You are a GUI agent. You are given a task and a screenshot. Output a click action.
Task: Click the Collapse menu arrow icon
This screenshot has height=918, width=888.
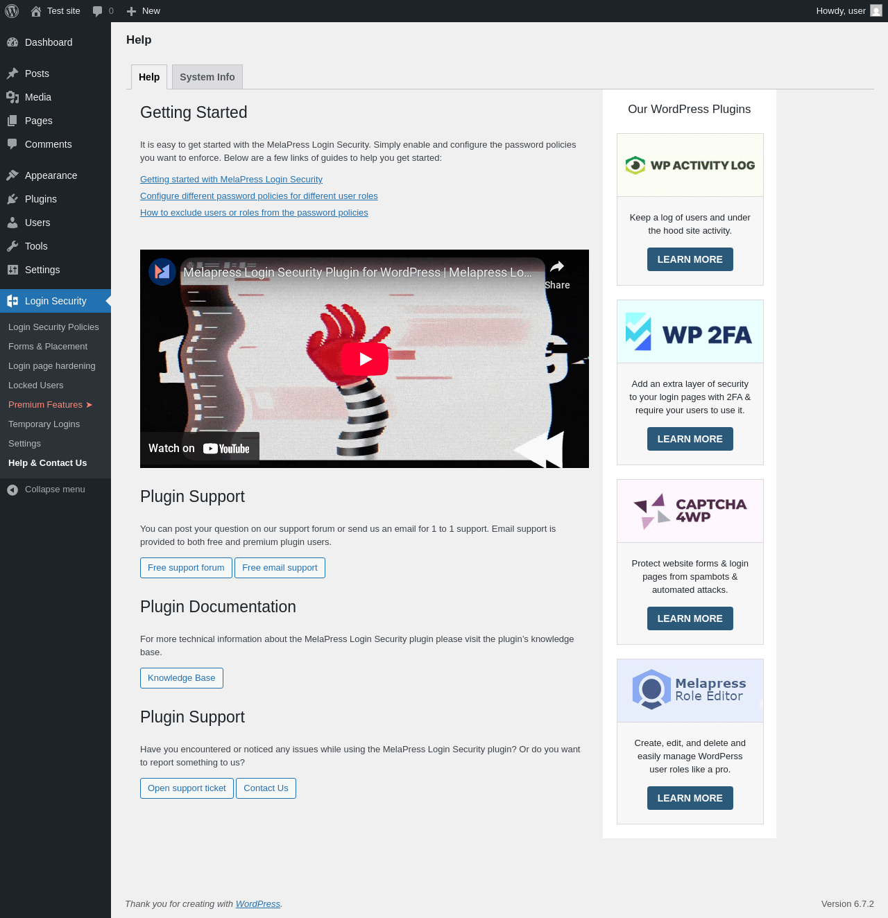click(12, 490)
